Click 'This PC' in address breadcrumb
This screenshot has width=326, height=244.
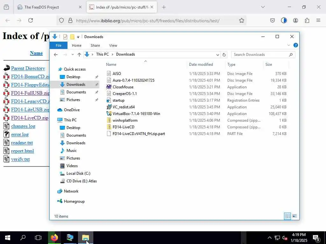(x=102, y=54)
